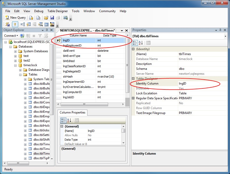
Task: Expand the dbo.tblJobs table node
Action: click(x=25, y=130)
